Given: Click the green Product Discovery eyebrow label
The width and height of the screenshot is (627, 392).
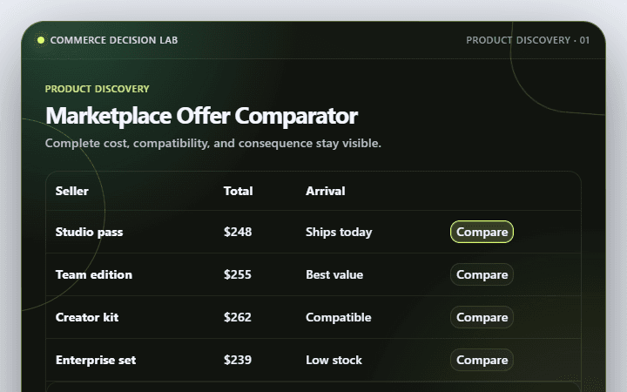Looking at the screenshot, I should coord(98,89).
